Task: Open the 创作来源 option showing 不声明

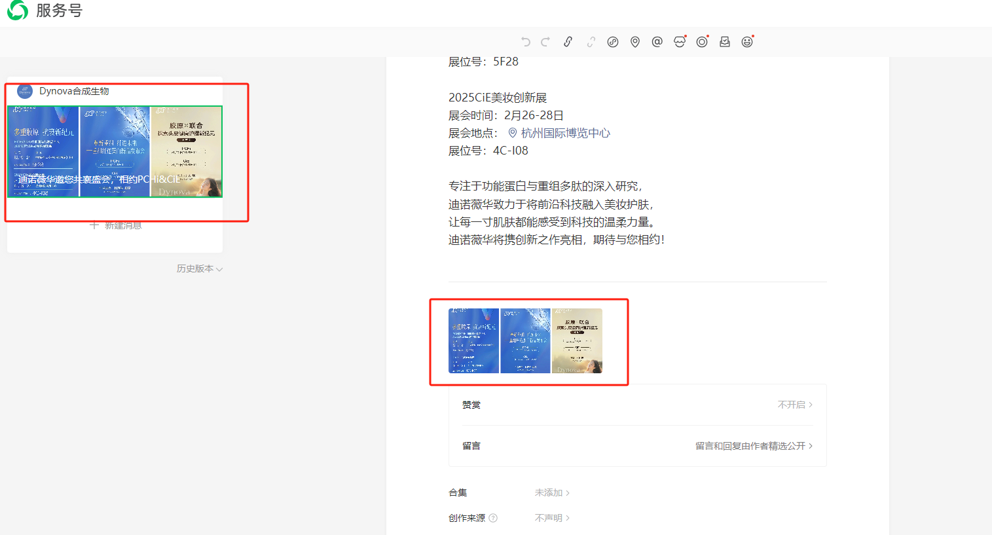Action: 552,518
